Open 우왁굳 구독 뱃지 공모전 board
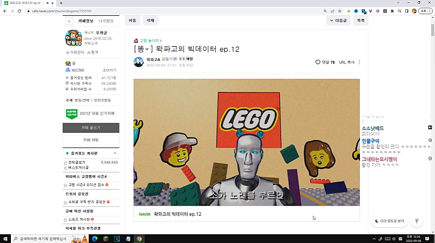Viewport: 435px width, 243px height. (87, 202)
